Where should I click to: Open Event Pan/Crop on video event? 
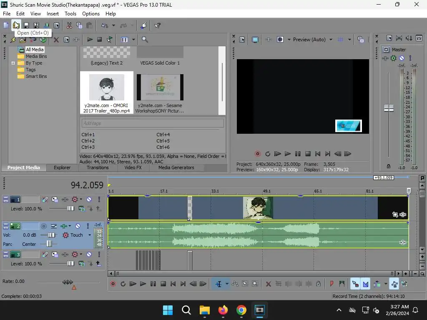click(x=395, y=215)
